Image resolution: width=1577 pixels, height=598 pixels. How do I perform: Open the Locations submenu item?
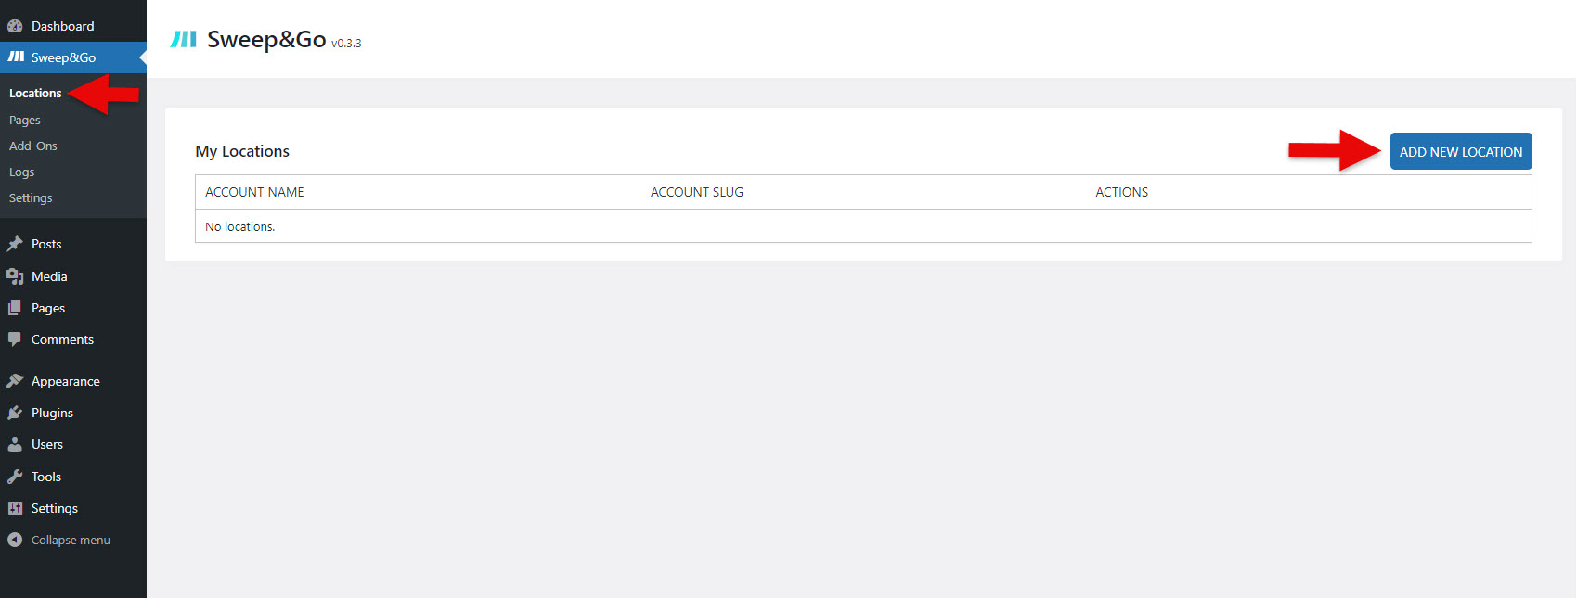[x=35, y=94]
